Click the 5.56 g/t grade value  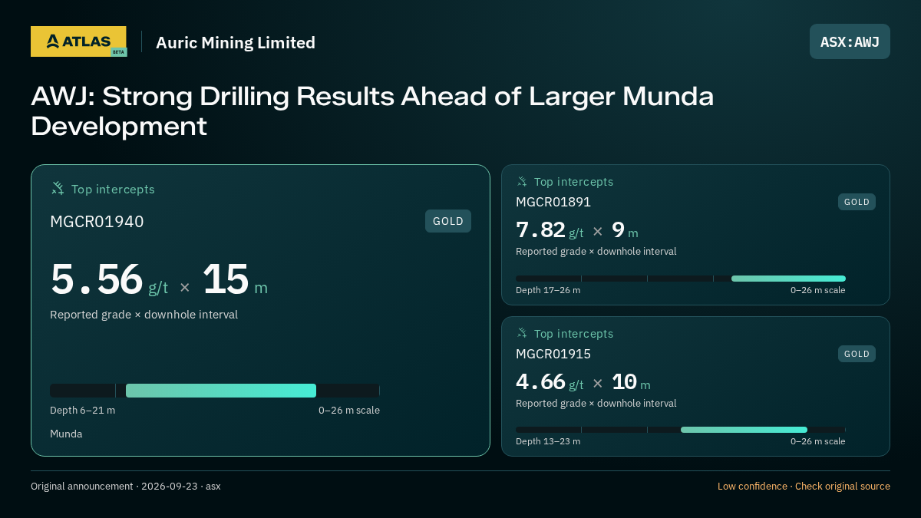point(109,279)
